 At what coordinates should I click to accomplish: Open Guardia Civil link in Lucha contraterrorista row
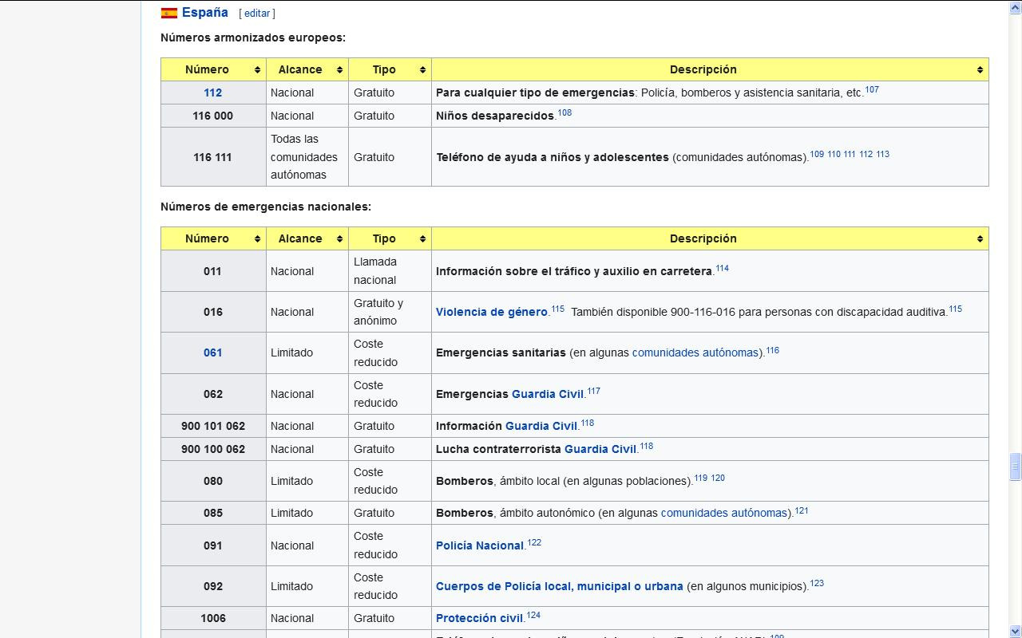[x=600, y=449]
